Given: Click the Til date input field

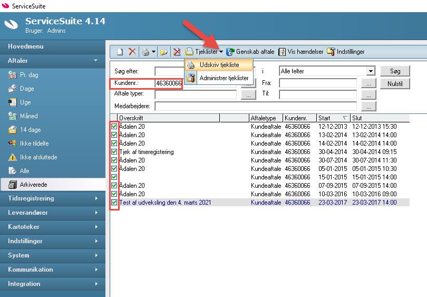Looking at the screenshot, I should click(318, 95).
